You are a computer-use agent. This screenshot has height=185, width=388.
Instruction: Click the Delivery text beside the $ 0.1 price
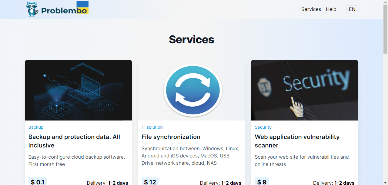pos(107,183)
